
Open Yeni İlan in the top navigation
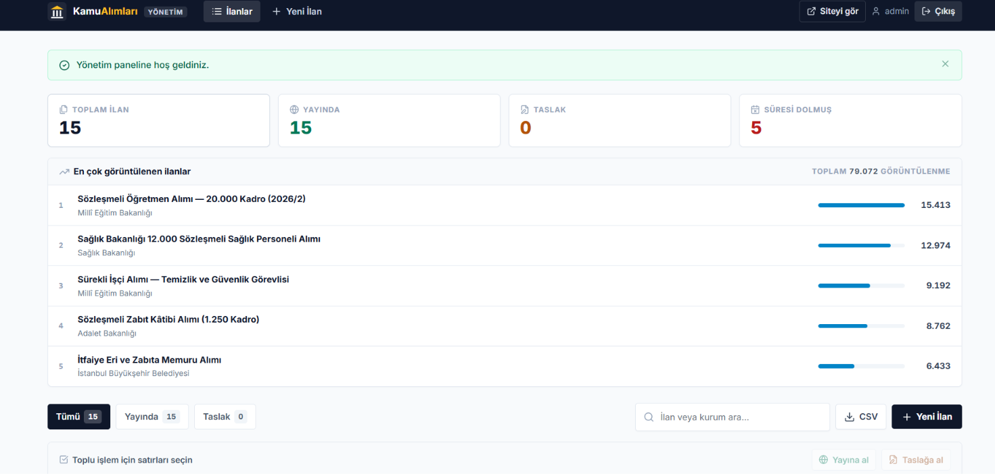click(297, 11)
